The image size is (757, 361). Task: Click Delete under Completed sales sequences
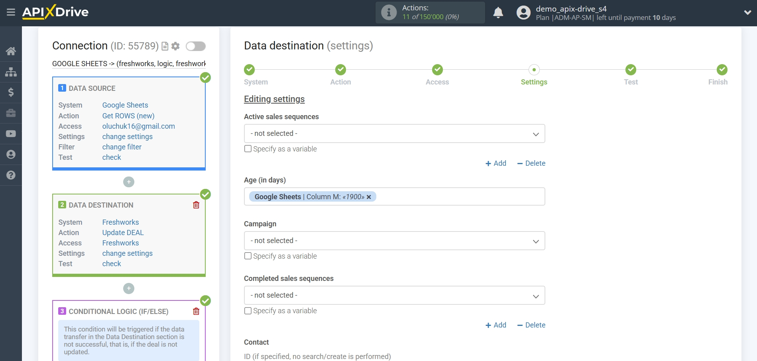pos(531,325)
